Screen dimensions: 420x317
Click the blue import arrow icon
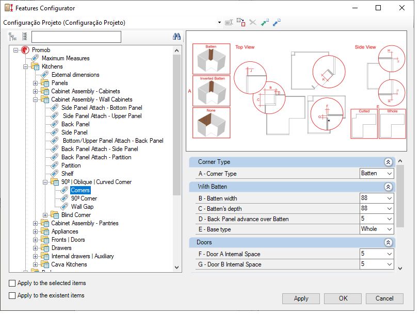(277, 22)
